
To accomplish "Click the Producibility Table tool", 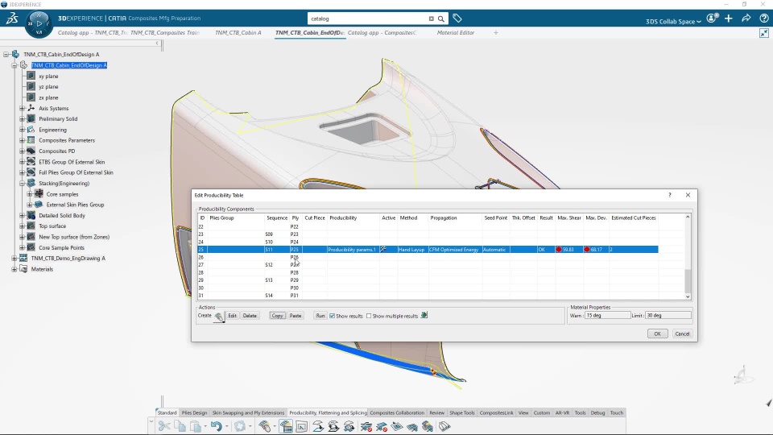I will (x=286, y=426).
